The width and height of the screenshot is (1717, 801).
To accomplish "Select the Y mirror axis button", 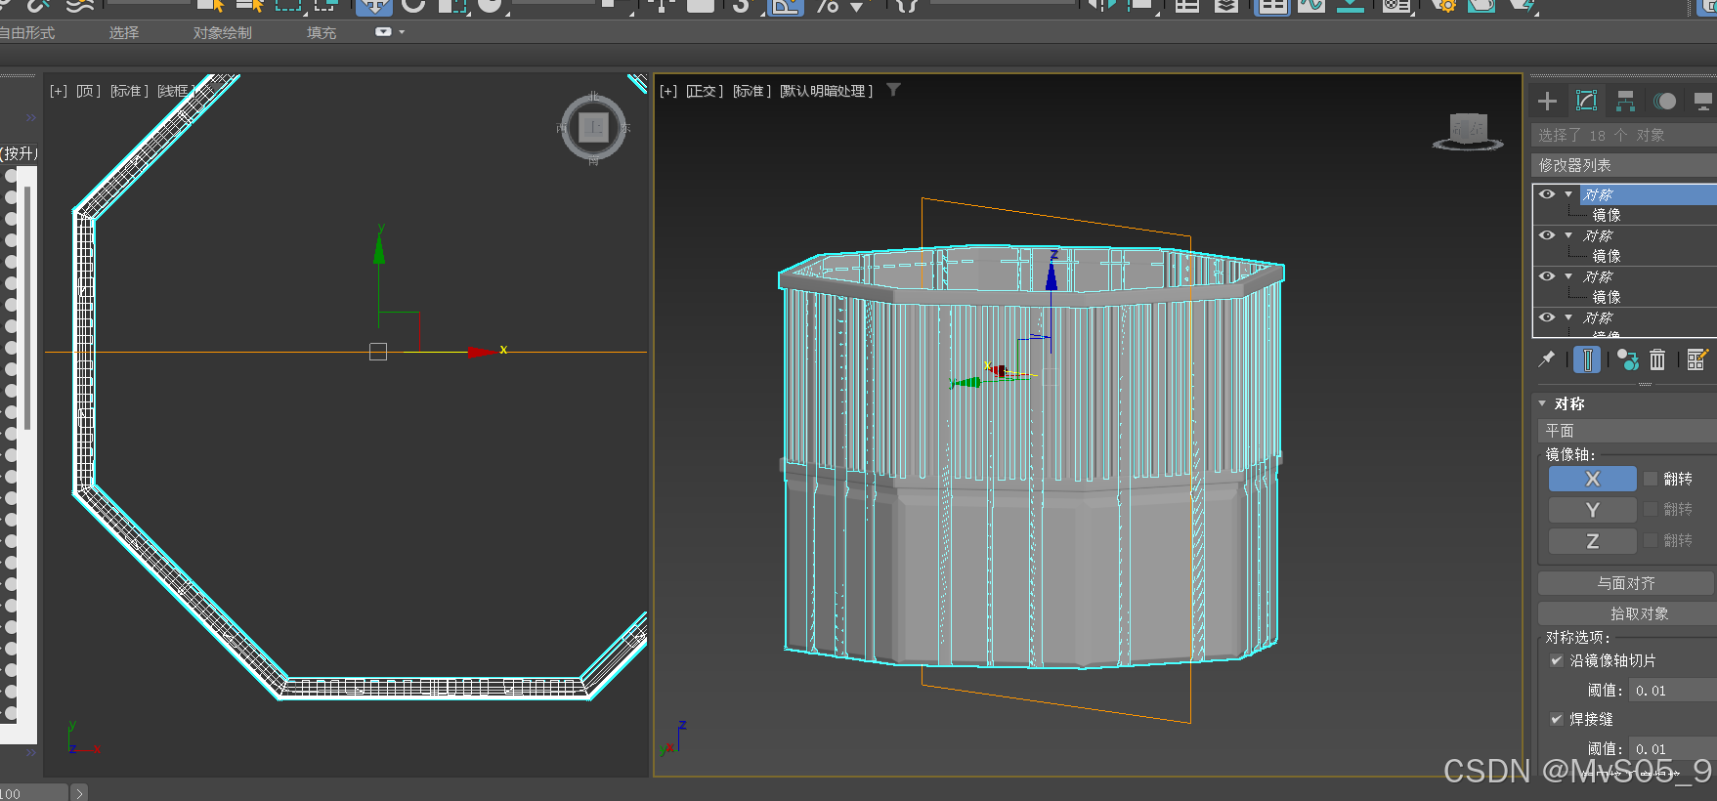I will (x=1592, y=510).
